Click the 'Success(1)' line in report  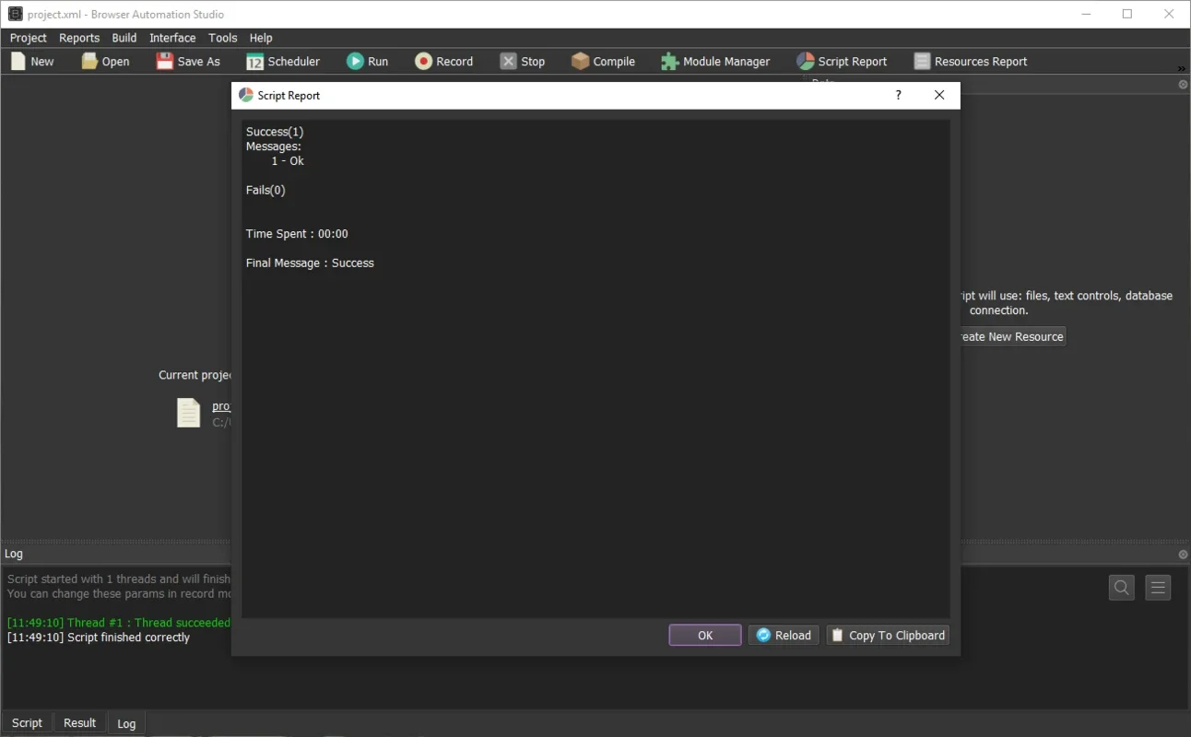[x=275, y=132]
